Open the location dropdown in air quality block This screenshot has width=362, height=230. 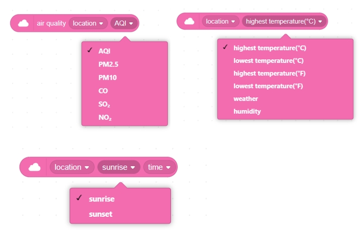click(x=88, y=23)
